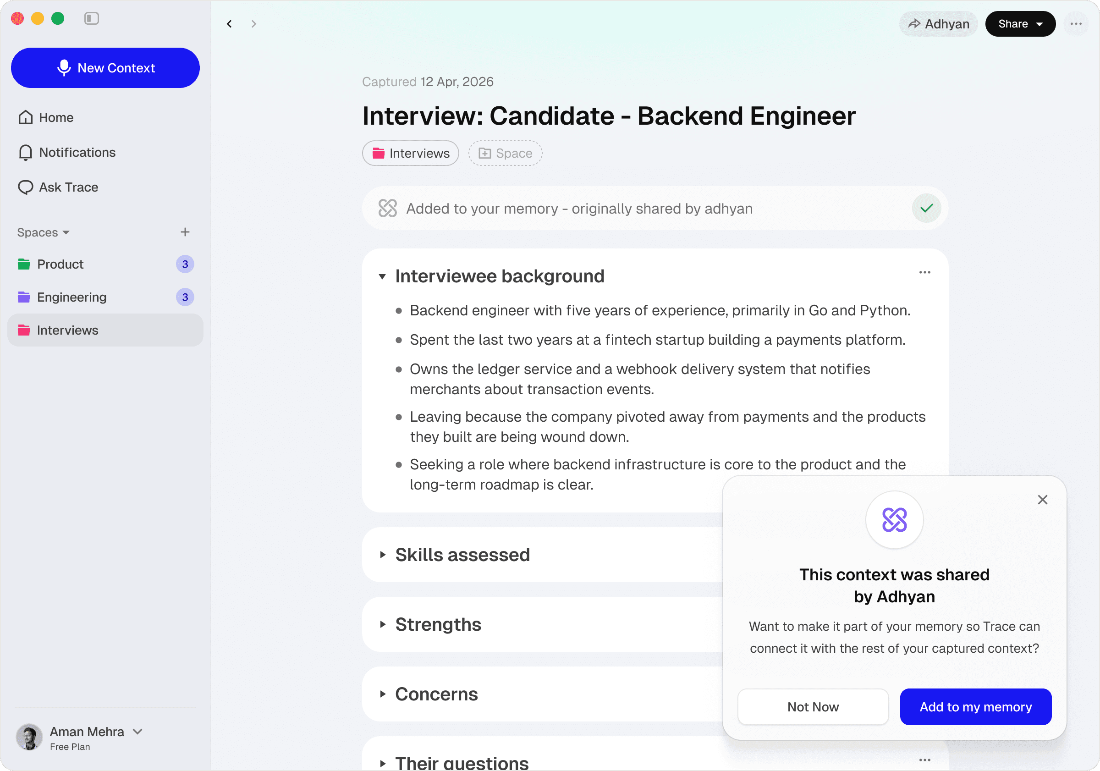This screenshot has width=1100, height=771.
Task: Toggle the sidebar panel icon
Action: point(91,18)
